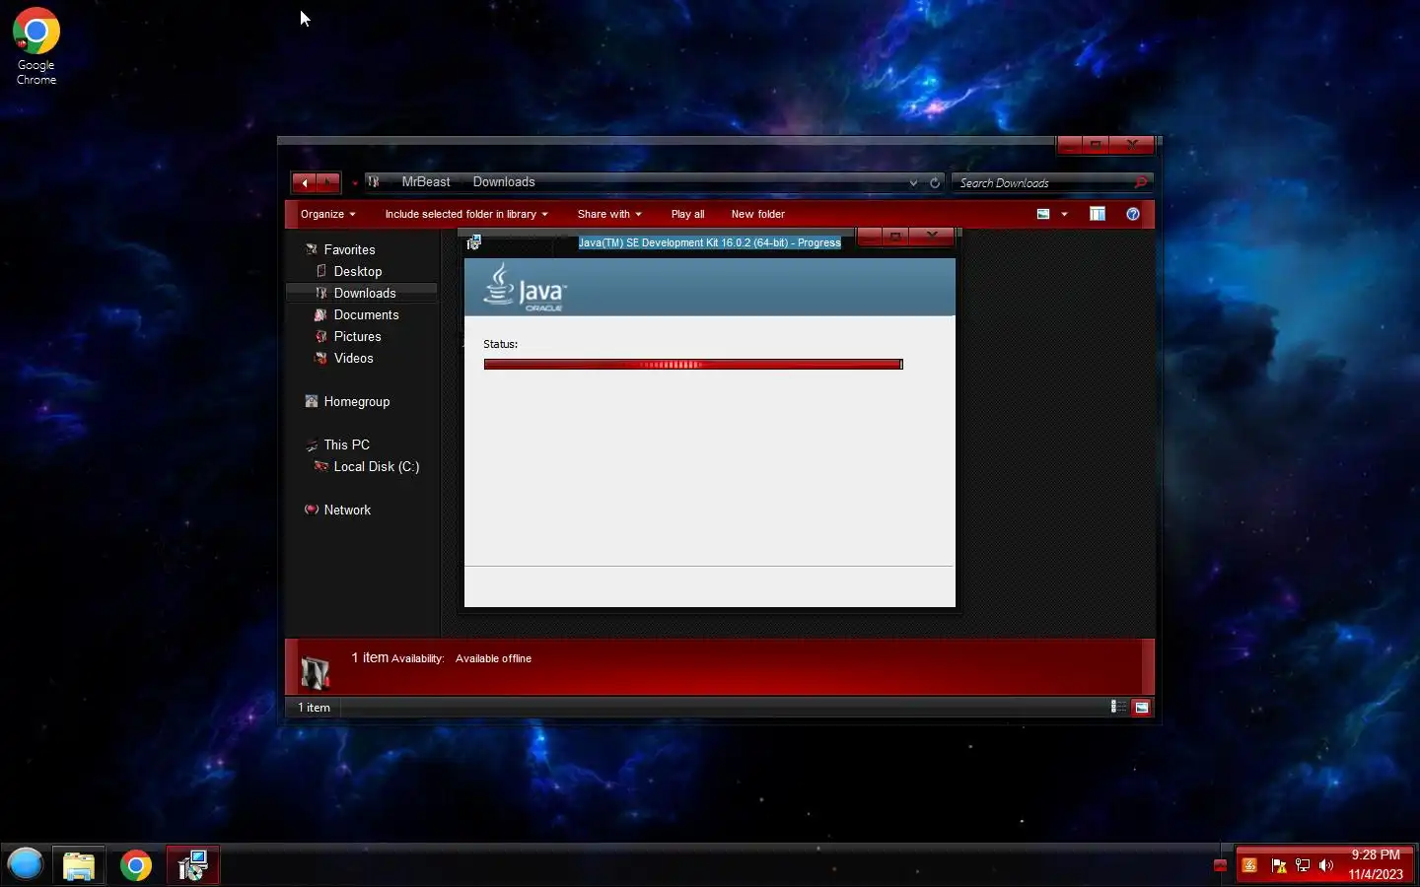Screen dimensions: 1420x887
Task: Click the New folder button
Action: (757, 214)
